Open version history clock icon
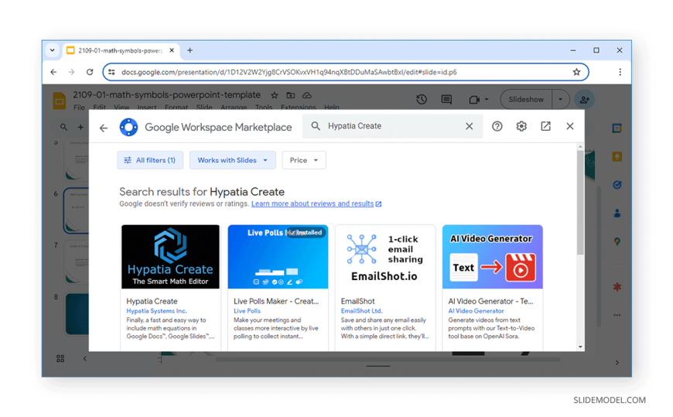This screenshot has width=673, height=417. [422, 100]
